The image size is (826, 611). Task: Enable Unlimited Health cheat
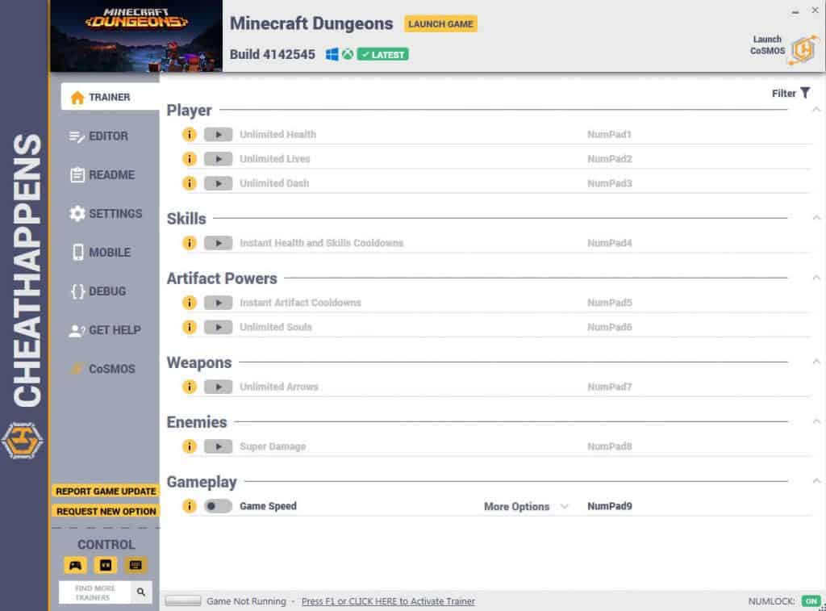218,134
